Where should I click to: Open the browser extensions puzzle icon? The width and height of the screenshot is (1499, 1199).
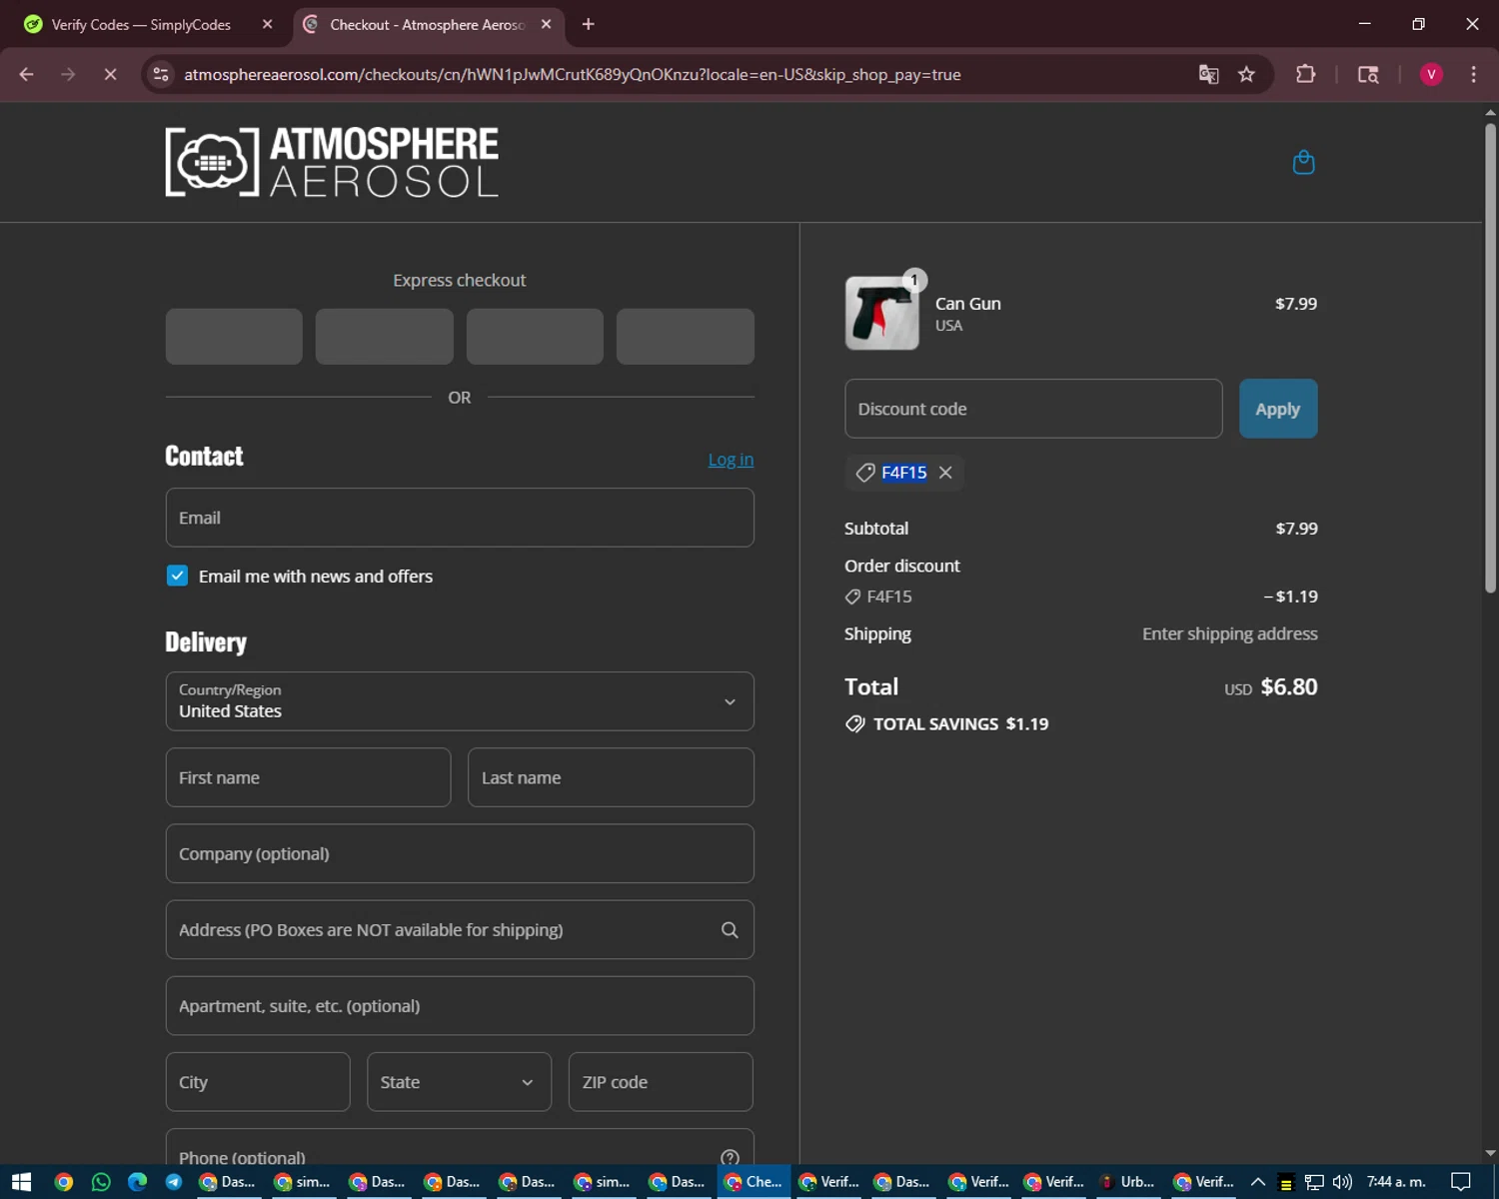coord(1305,74)
